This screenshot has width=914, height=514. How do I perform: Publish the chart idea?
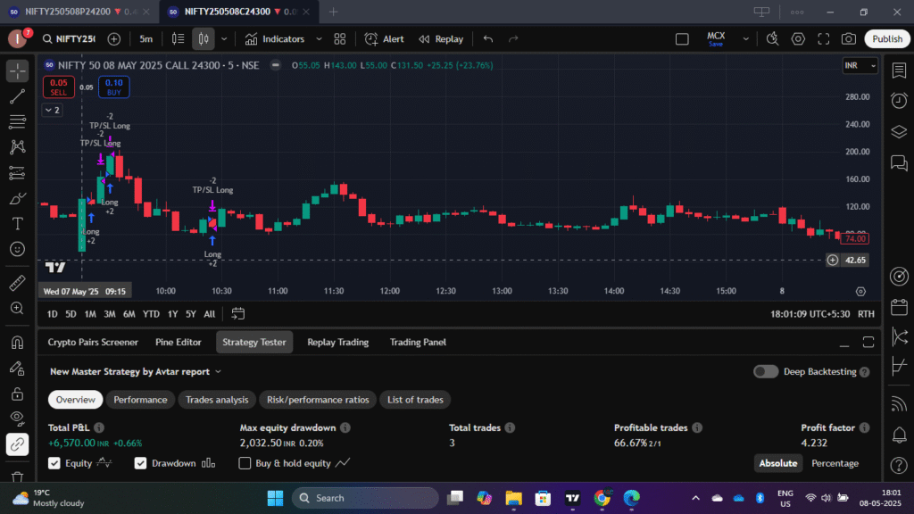click(887, 39)
